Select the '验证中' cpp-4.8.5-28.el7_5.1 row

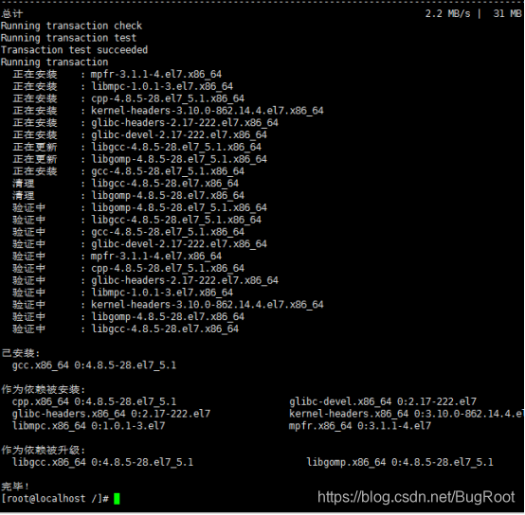tap(129, 268)
